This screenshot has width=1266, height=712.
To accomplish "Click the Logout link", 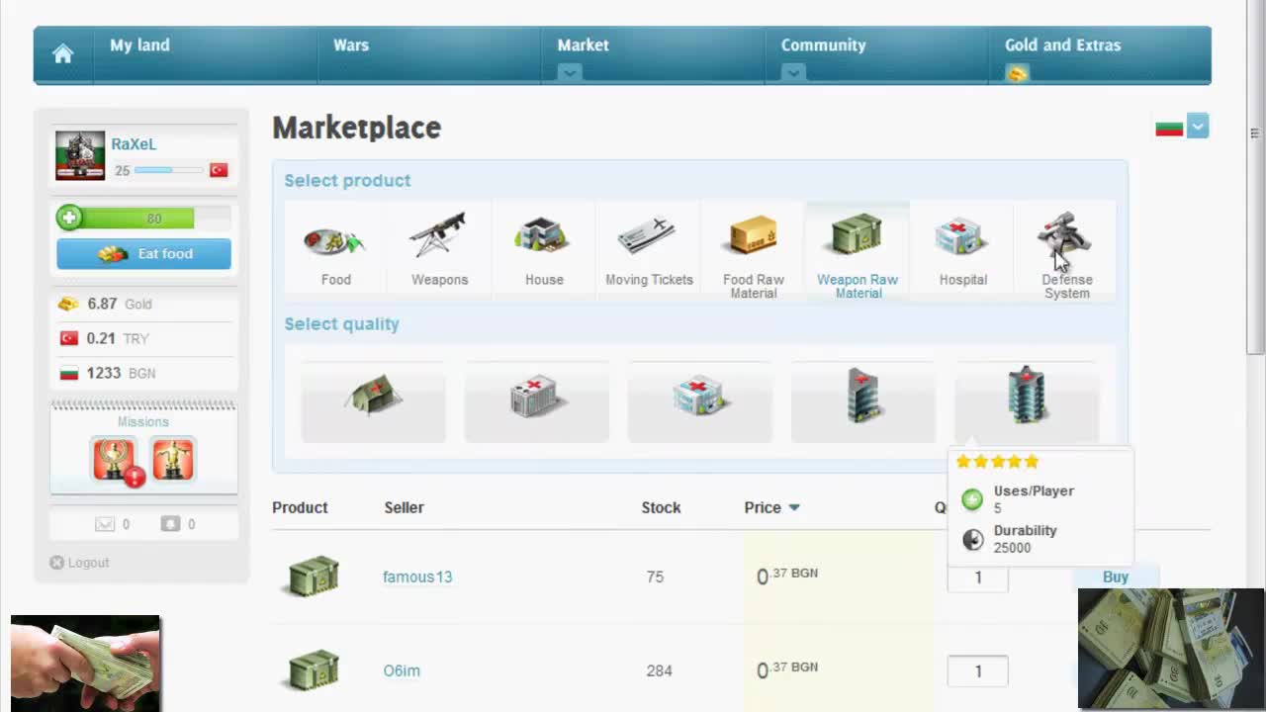I will pos(88,563).
